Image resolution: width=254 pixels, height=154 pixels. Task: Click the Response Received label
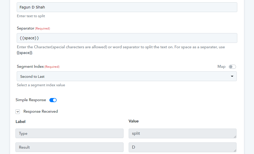(x=40, y=111)
